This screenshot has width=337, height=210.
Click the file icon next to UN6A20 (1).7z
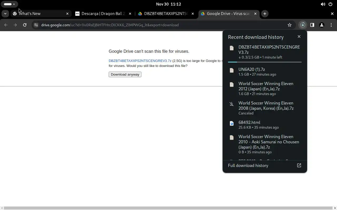click(x=232, y=70)
